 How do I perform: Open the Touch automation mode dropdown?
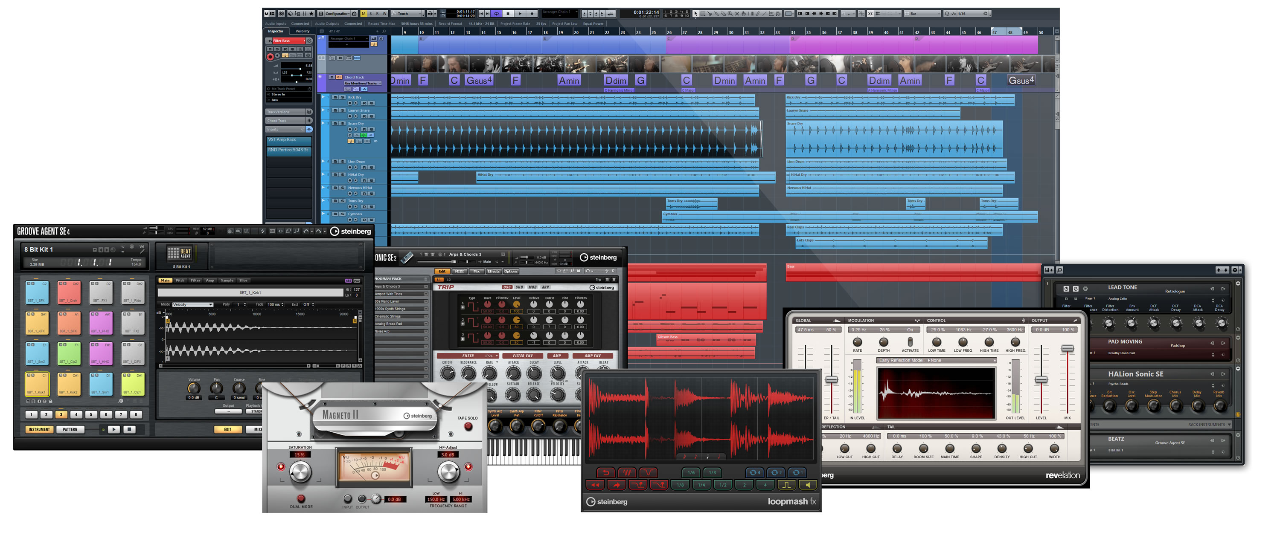click(407, 14)
